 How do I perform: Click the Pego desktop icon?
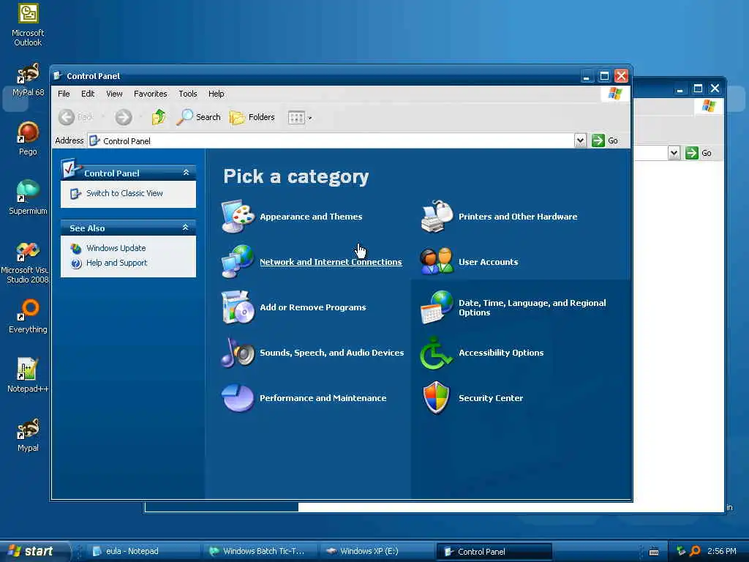tap(28, 139)
